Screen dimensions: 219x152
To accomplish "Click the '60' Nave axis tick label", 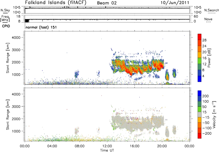I will pyautogui.click(x=196, y=16).
